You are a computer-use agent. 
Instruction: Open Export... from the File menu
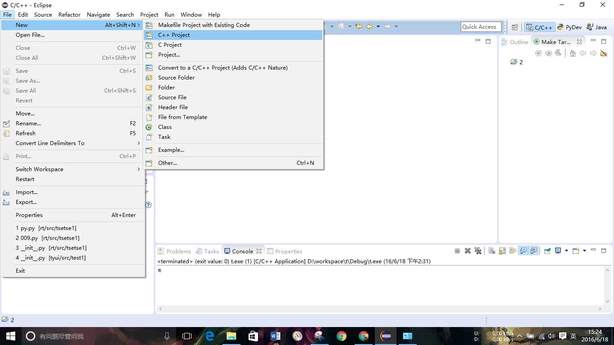pyautogui.click(x=72, y=202)
